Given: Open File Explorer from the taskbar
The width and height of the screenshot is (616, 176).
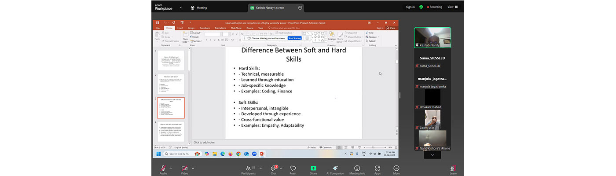Looking at the screenshot, I should [215, 154].
